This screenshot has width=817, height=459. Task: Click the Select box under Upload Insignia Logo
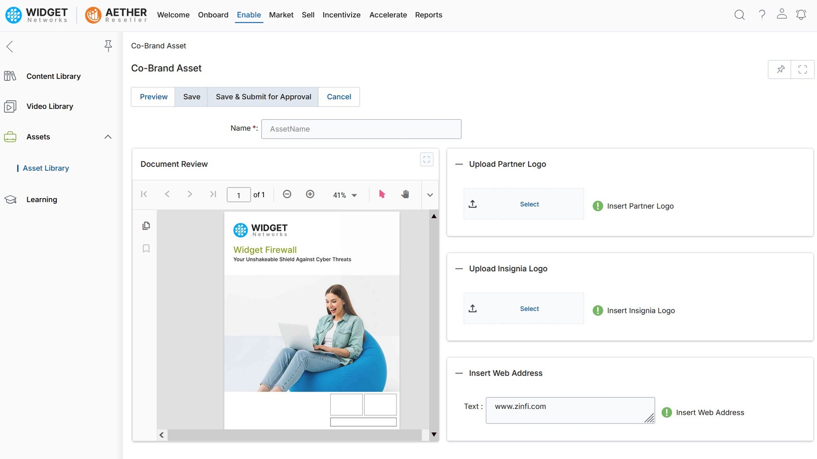click(523, 308)
